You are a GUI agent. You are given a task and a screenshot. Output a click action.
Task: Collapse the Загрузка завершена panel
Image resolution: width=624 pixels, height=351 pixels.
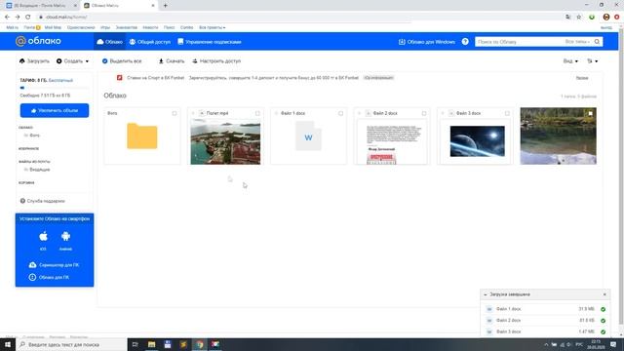486,294
